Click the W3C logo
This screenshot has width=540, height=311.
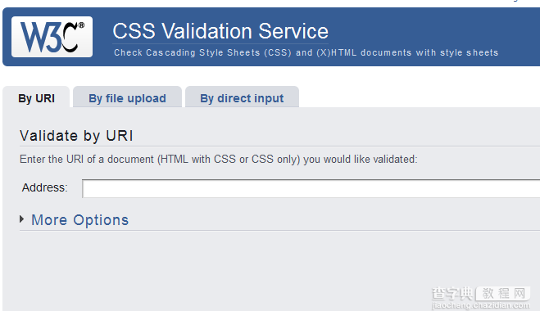pos(52,37)
